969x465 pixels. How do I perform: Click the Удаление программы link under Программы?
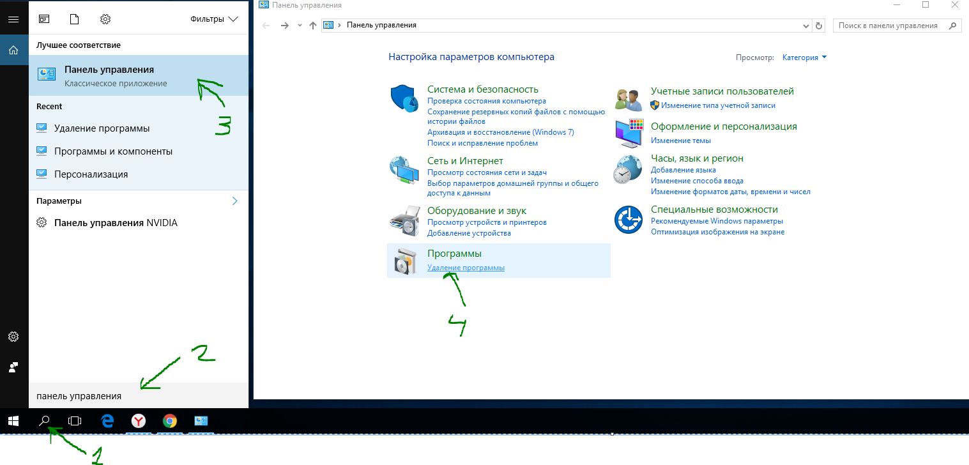(x=466, y=268)
